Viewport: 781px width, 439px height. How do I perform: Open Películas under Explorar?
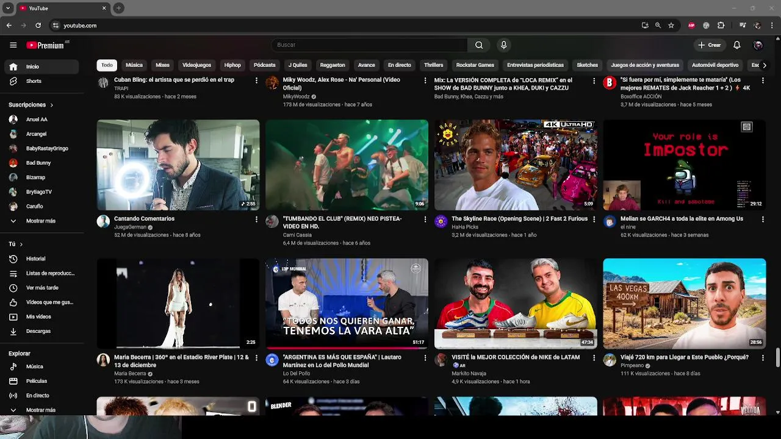coord(42,381)
